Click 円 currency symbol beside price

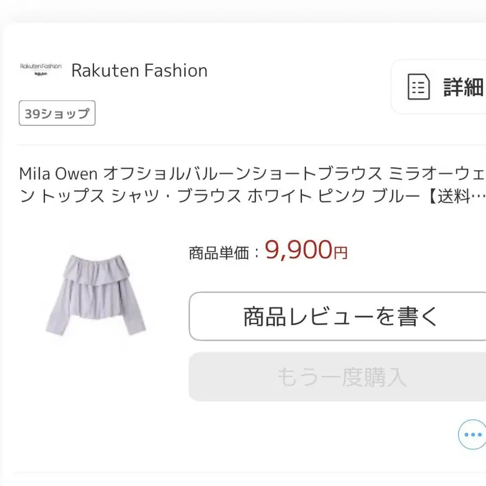coord(340,253)
